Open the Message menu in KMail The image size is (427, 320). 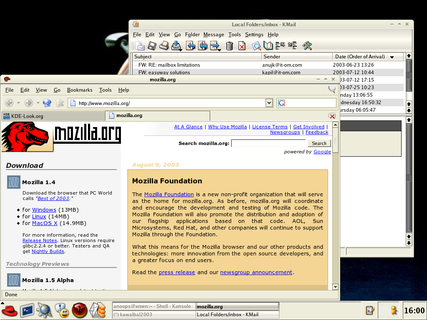pyautogui.click(x=214, y=35)
